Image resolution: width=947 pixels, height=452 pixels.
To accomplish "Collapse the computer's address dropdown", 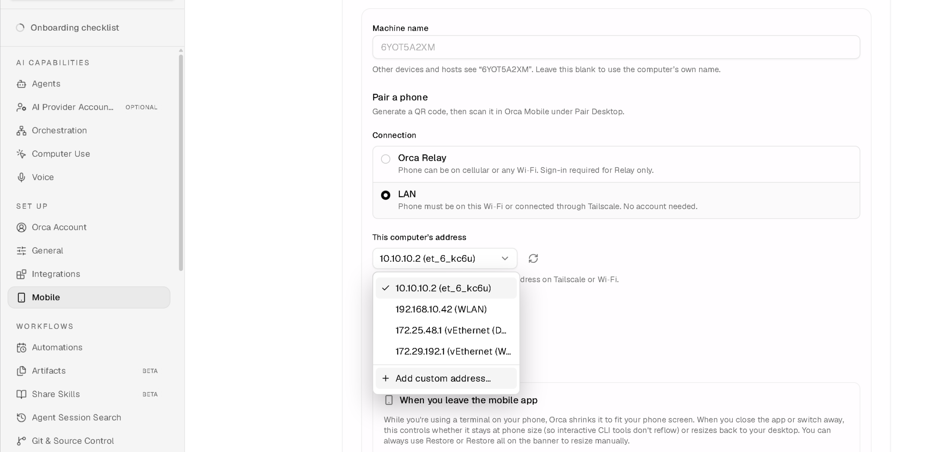I will 445,258.
